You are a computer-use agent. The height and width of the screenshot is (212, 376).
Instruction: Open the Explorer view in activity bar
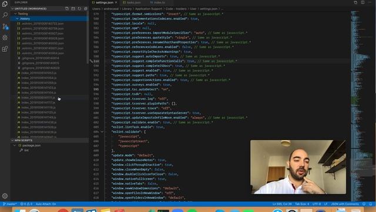[5, 4]
